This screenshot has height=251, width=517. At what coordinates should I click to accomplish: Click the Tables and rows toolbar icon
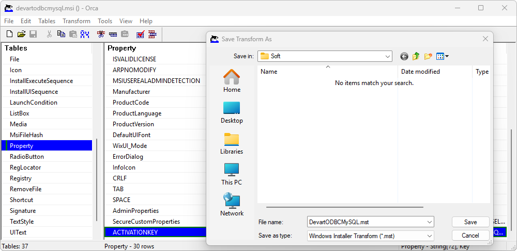[x=153, y=34]
